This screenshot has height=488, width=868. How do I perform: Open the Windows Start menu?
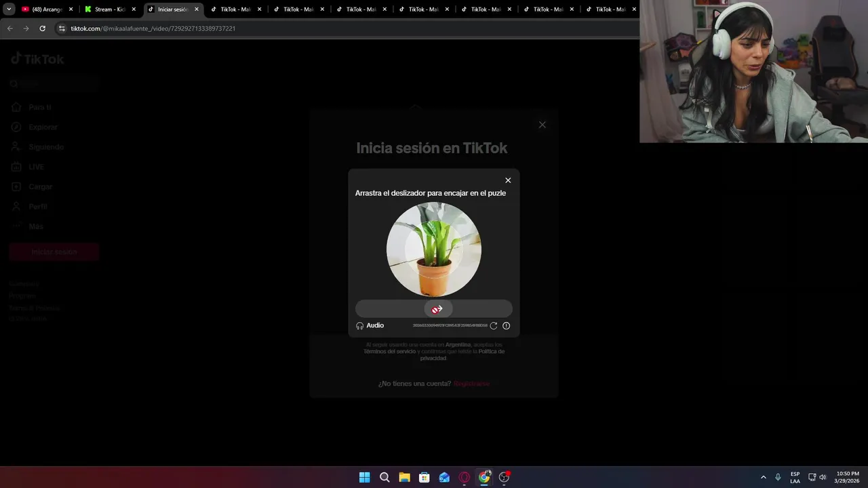364,477
